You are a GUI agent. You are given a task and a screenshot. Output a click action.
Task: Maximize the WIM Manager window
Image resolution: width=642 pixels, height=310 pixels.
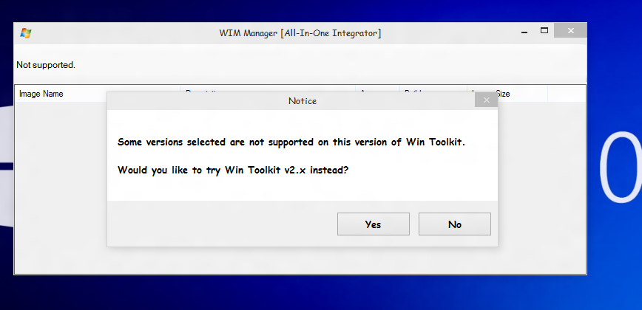coord(544,31)
